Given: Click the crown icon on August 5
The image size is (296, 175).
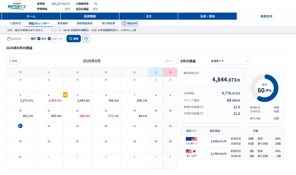Looking at the screenshot, I should click(x=65, y=95).
